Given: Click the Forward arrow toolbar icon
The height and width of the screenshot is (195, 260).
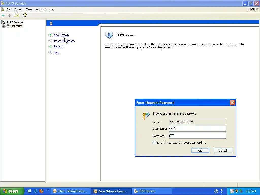Looking at the screenshot, I should 9,15.
